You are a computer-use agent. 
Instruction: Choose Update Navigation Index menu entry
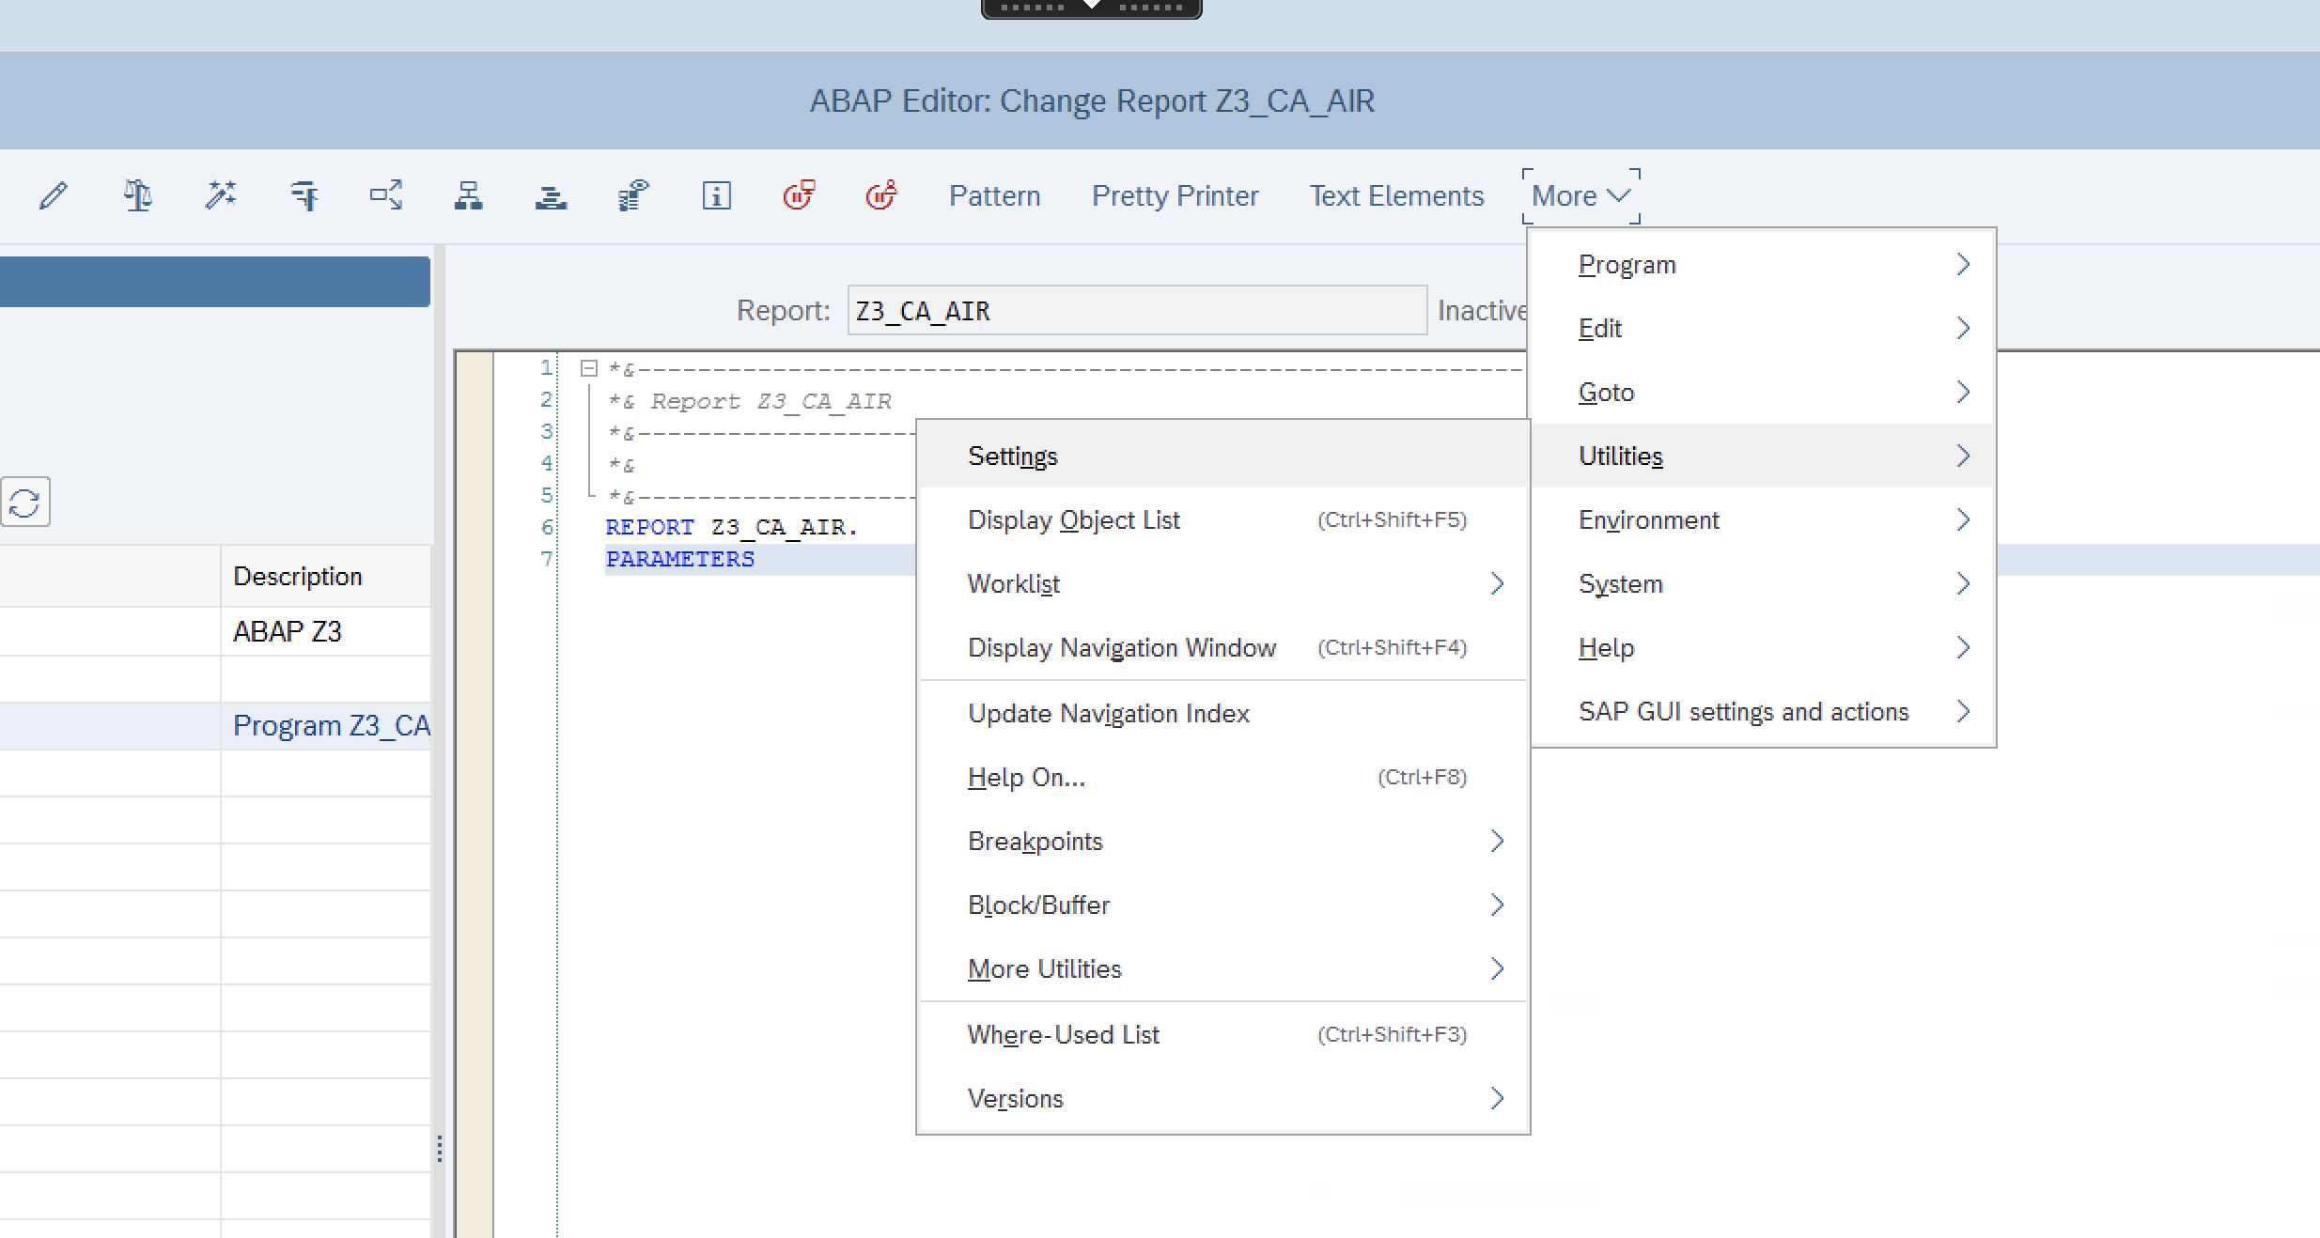(x=1109, y=713)
